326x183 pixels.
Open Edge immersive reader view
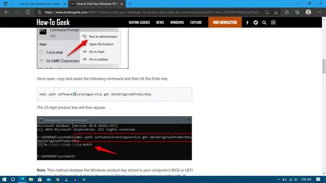[267, 12]
